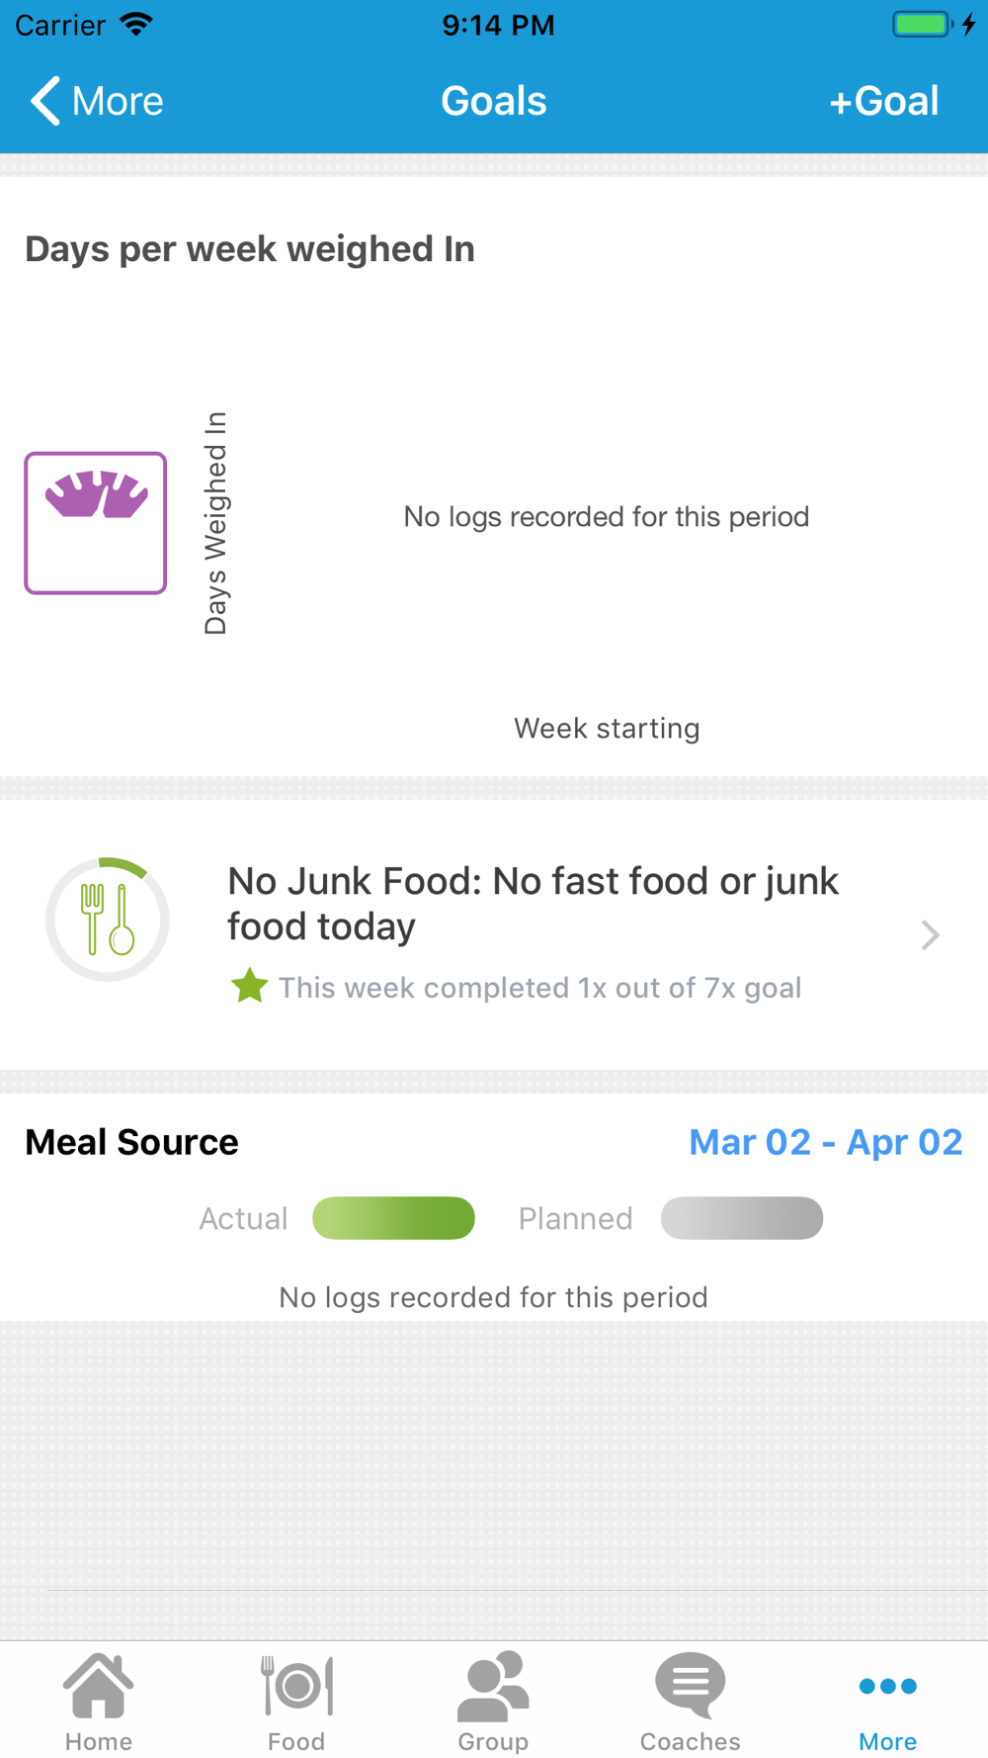The height and width of the screenshot is (1758, 988).
Task: Tap the Meal Source section heading
Action: point(131,1142)
